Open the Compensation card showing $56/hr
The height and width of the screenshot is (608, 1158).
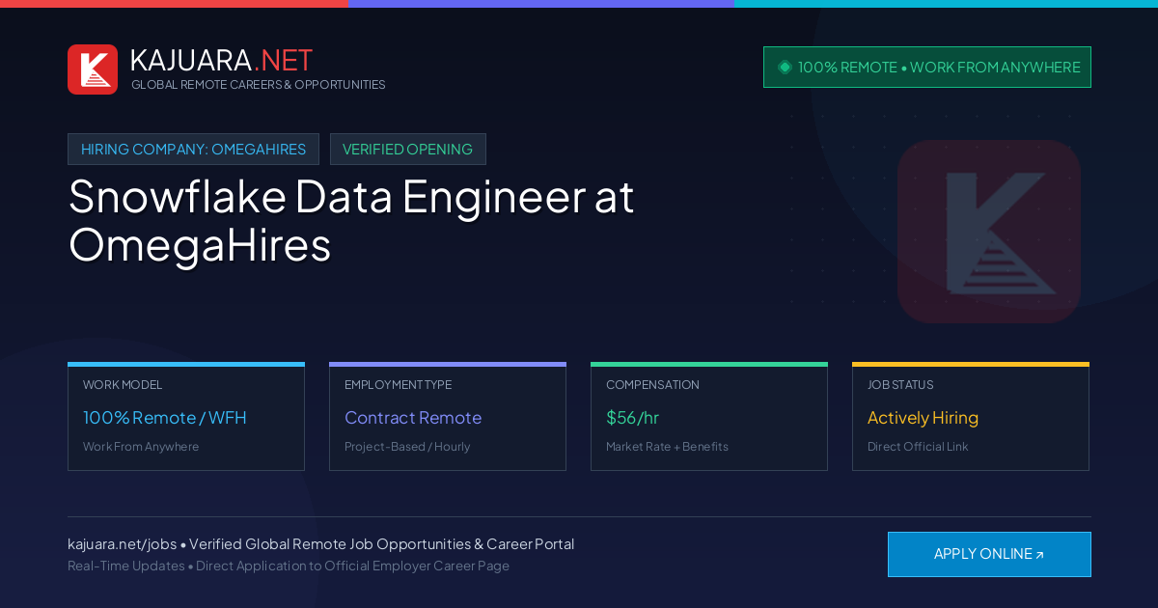pyautogui.click(x=709, y=417)
